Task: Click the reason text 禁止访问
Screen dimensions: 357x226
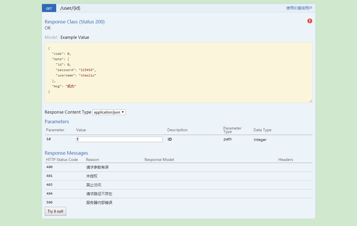Action: pyautogui.click(x=94, y=185)
